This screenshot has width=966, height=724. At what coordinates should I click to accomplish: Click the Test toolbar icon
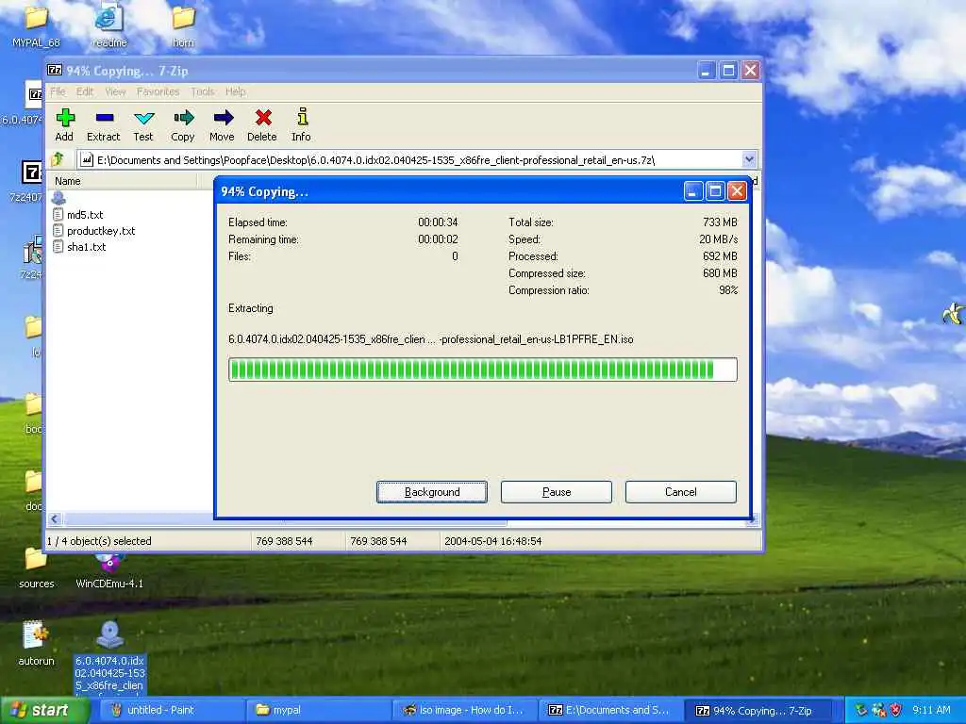pos(143,125)
